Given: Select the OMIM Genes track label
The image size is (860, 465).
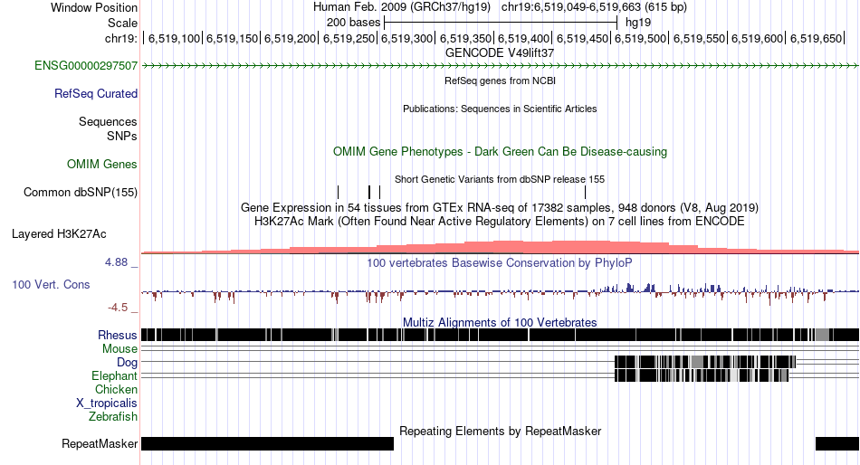Looking at the screenshot, I should click(x=102, y=164).
